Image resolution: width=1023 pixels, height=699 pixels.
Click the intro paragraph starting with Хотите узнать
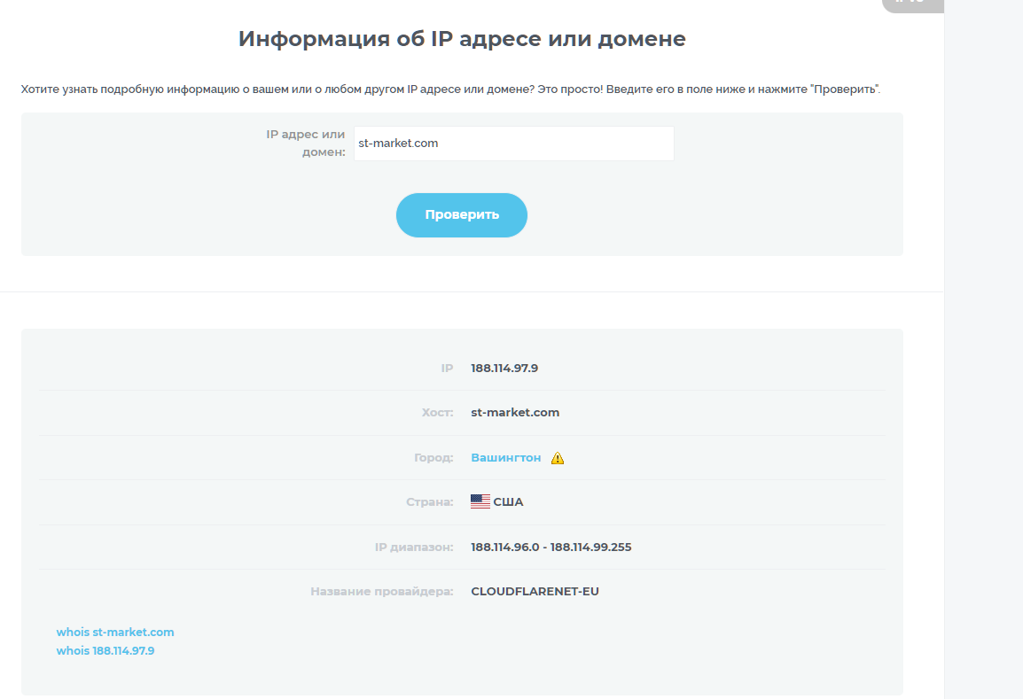(x=450, y=89)
